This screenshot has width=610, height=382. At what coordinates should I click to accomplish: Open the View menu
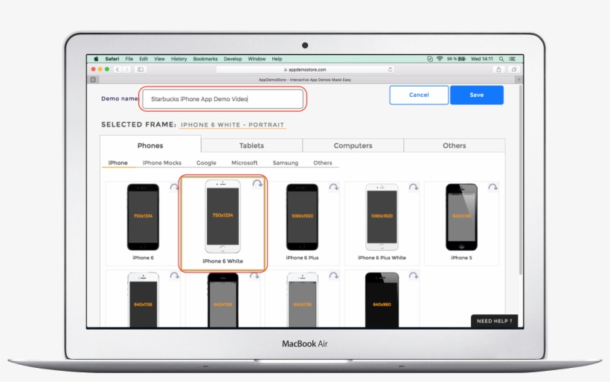click(159, 59)
